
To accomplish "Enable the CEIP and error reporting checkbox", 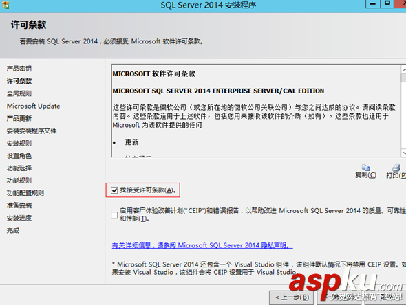I will (x=114, y=215).
